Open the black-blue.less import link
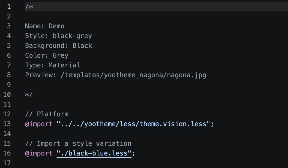288x168 pixels. coord(94,153)
